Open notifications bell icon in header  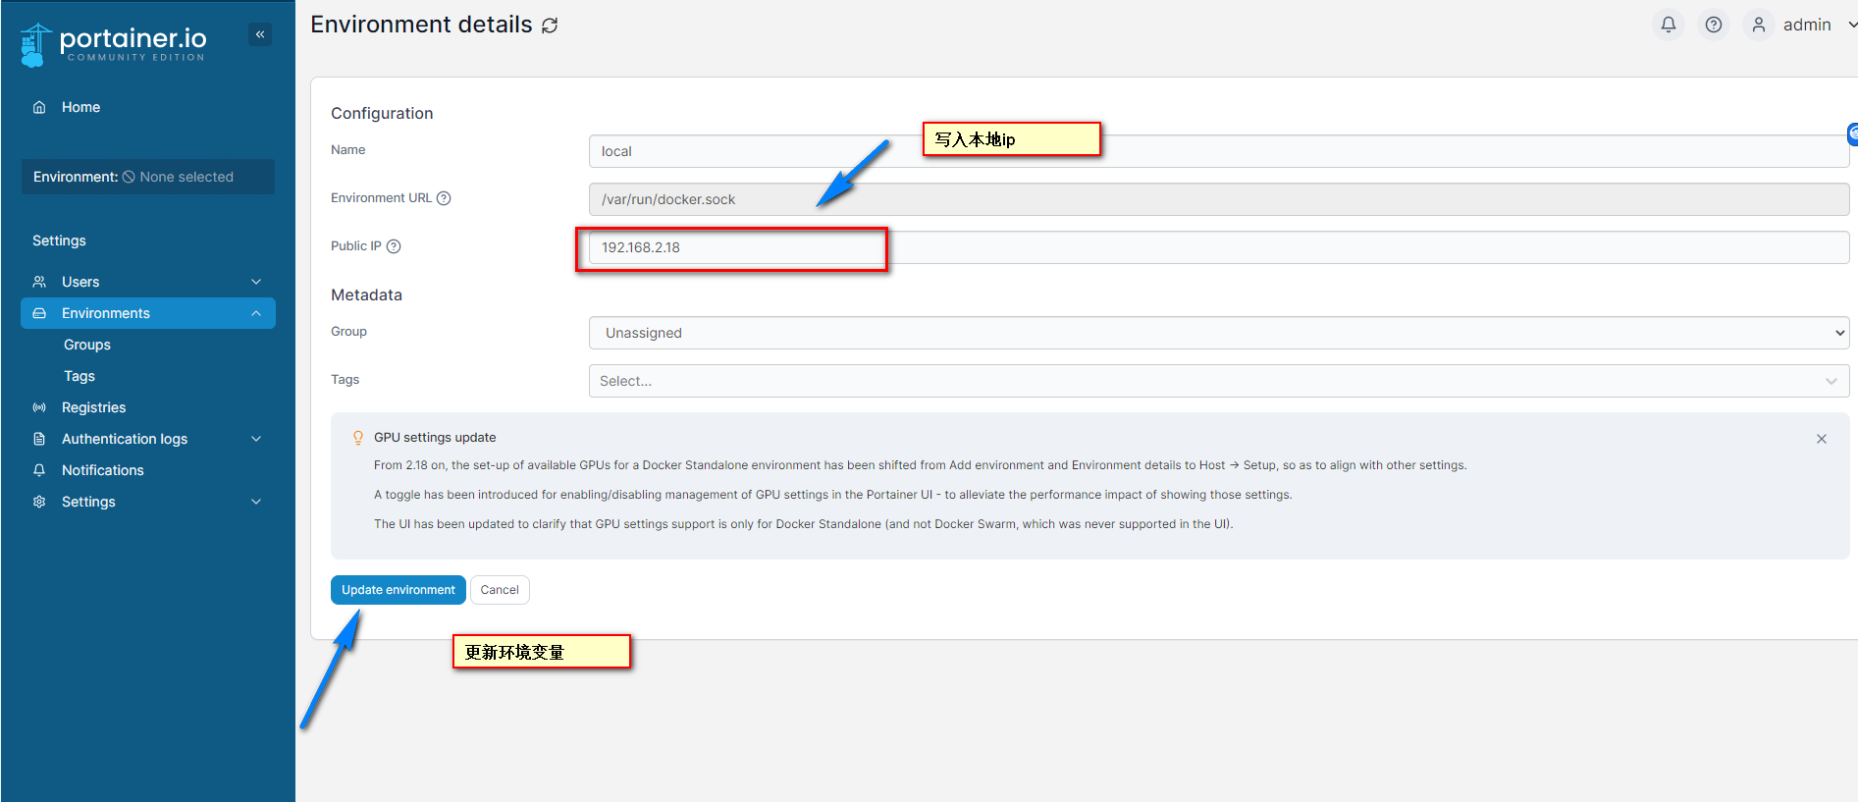tap(1668, 25)
